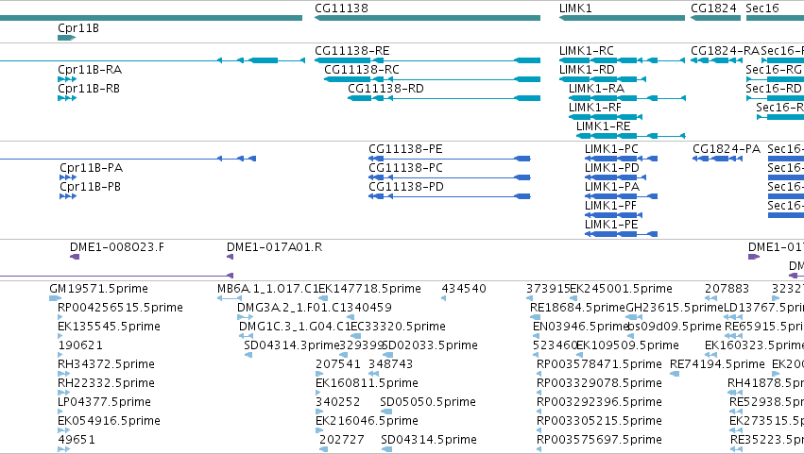Image resolution: width=804 pixels, height=454 pixels.
Task: Select the LP04377.5prime EST
Action: click(60, 412)
